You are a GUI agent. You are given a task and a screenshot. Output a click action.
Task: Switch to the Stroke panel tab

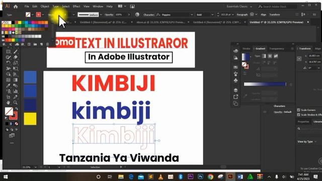click(246, 49)
